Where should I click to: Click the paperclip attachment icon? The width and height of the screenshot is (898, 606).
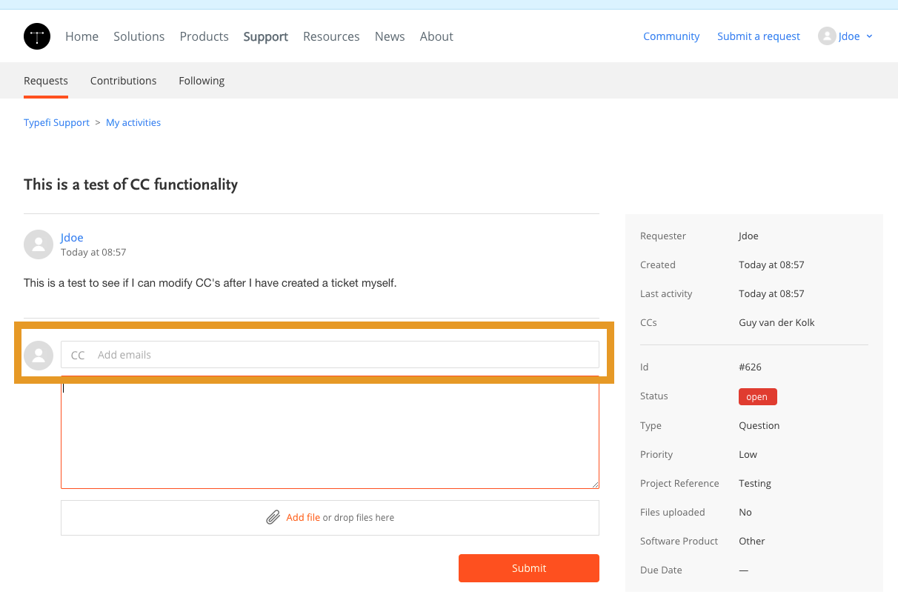pos(273,517)
